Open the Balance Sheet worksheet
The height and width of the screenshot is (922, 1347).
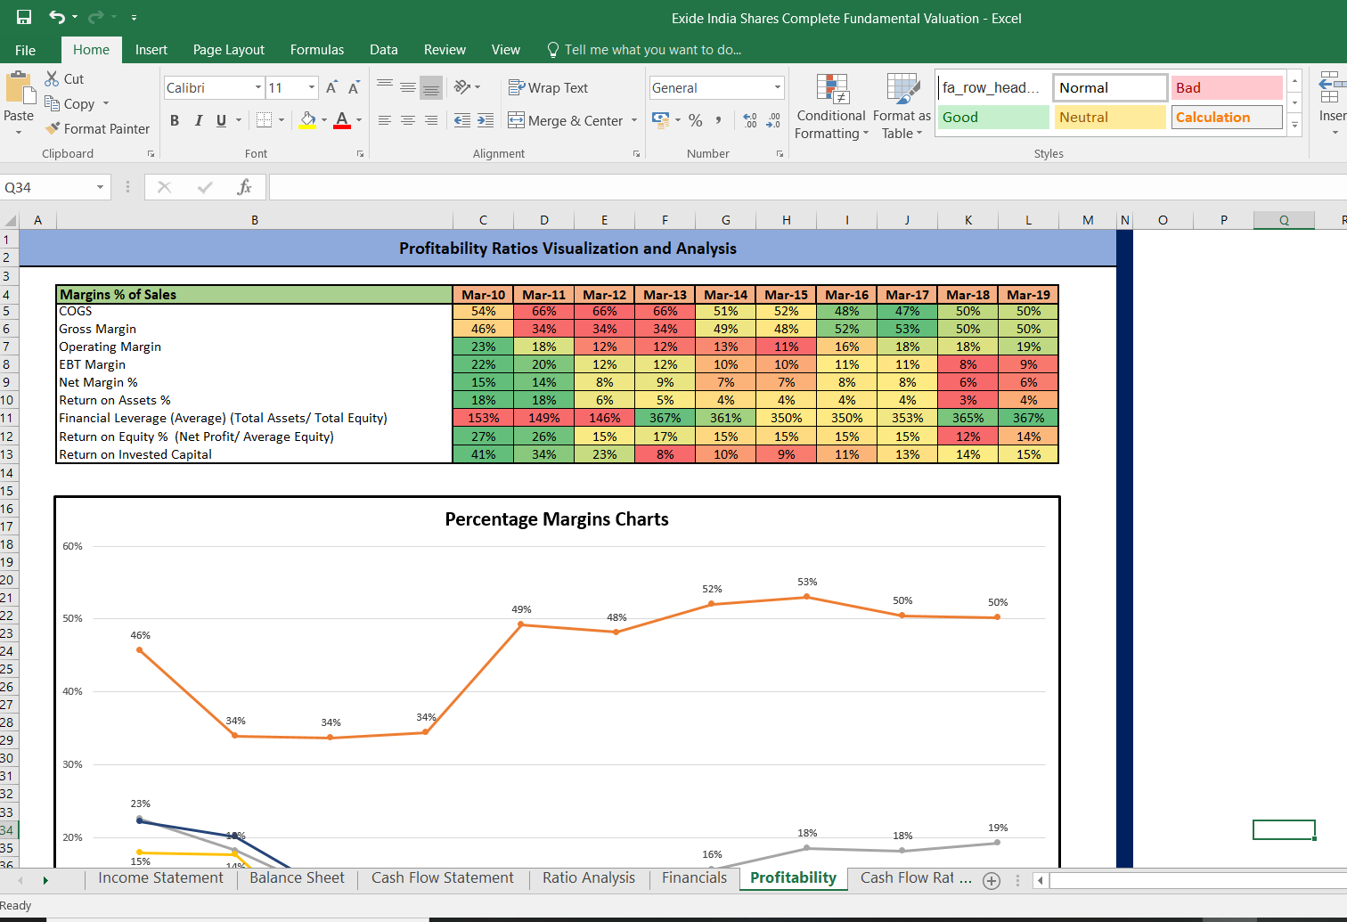pos(297,878)
